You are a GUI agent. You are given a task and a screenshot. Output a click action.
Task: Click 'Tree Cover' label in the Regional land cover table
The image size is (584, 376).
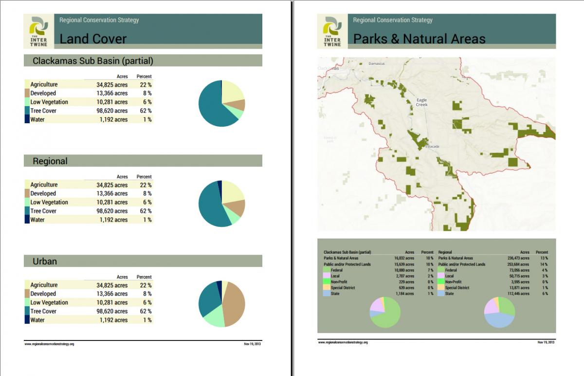tap(43, 211)
